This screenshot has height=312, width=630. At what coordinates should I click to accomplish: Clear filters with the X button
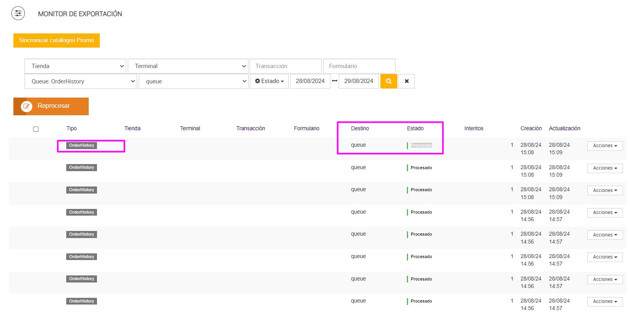point(406,81)
